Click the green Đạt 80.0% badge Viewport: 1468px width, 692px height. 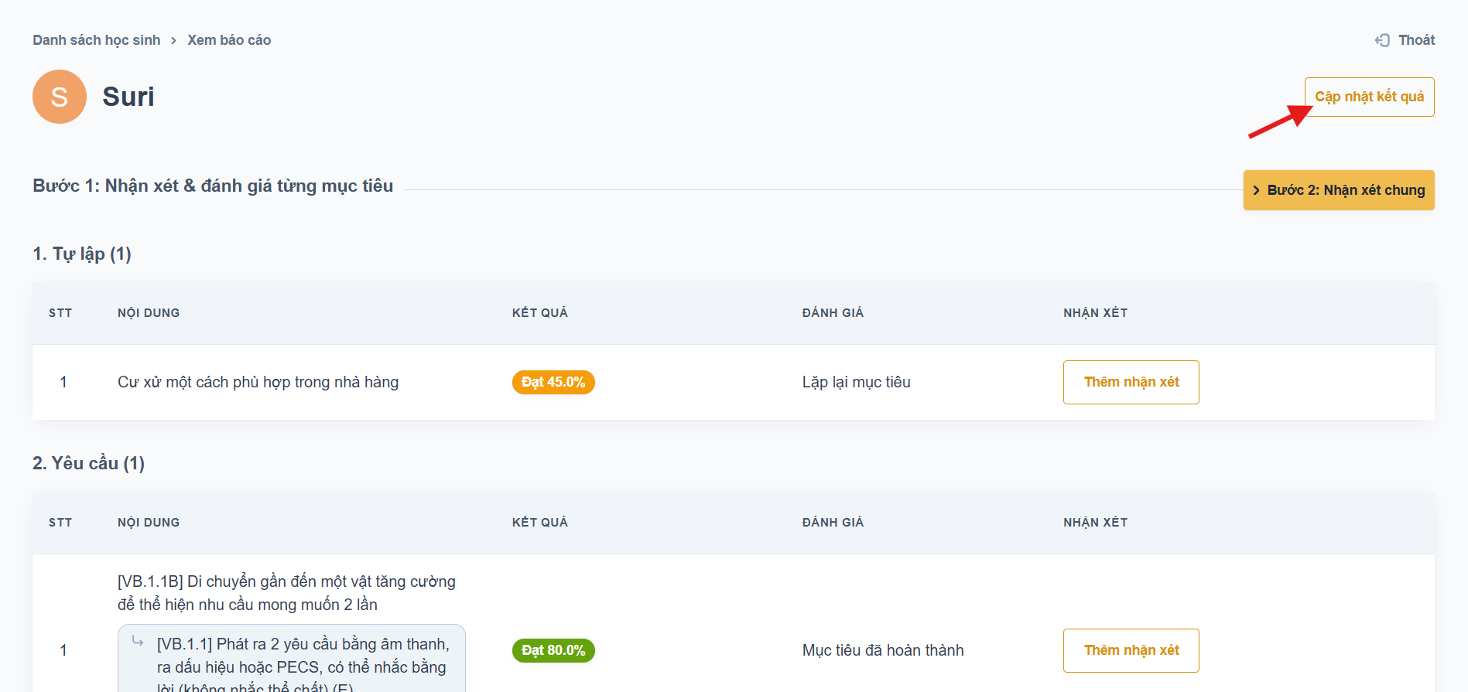553,650
